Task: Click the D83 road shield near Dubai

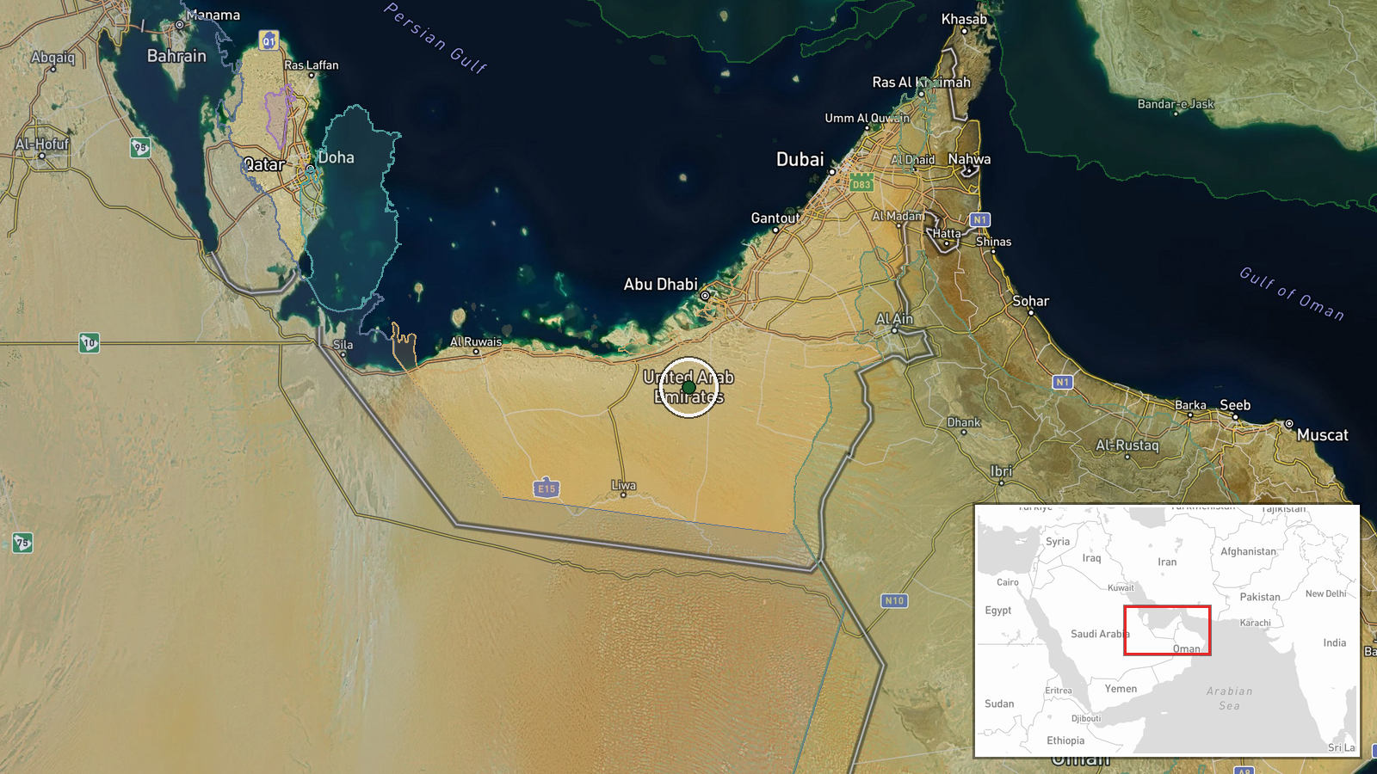Action: (861, 184)
